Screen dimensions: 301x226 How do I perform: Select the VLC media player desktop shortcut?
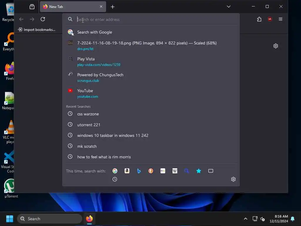pyautogui.click(x=9, y=132)
